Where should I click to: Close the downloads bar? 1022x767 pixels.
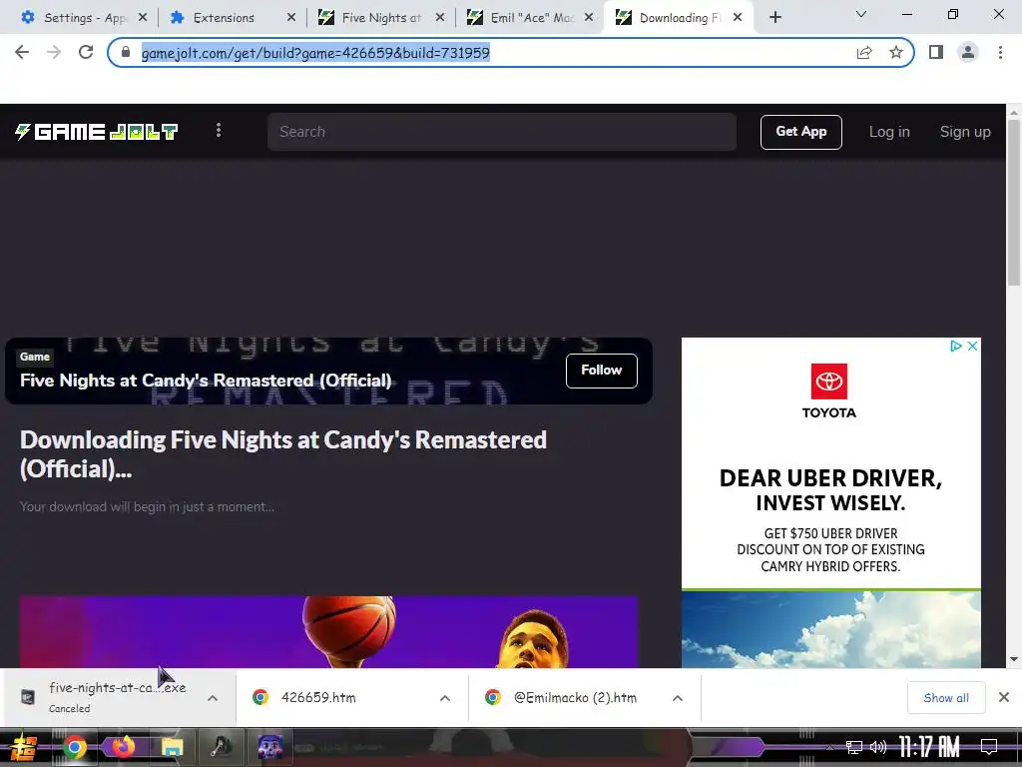[x=1004, y=698]
